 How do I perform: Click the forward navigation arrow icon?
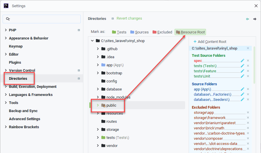coord(255,19)
